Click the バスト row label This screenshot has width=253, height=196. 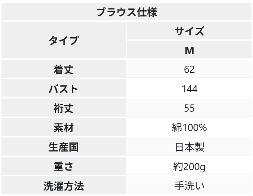63,89
